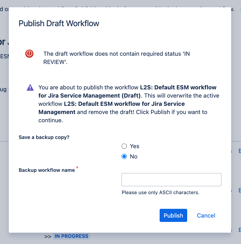
Task: Click the 'Backup workflow name' label
Action: (47, 170)
